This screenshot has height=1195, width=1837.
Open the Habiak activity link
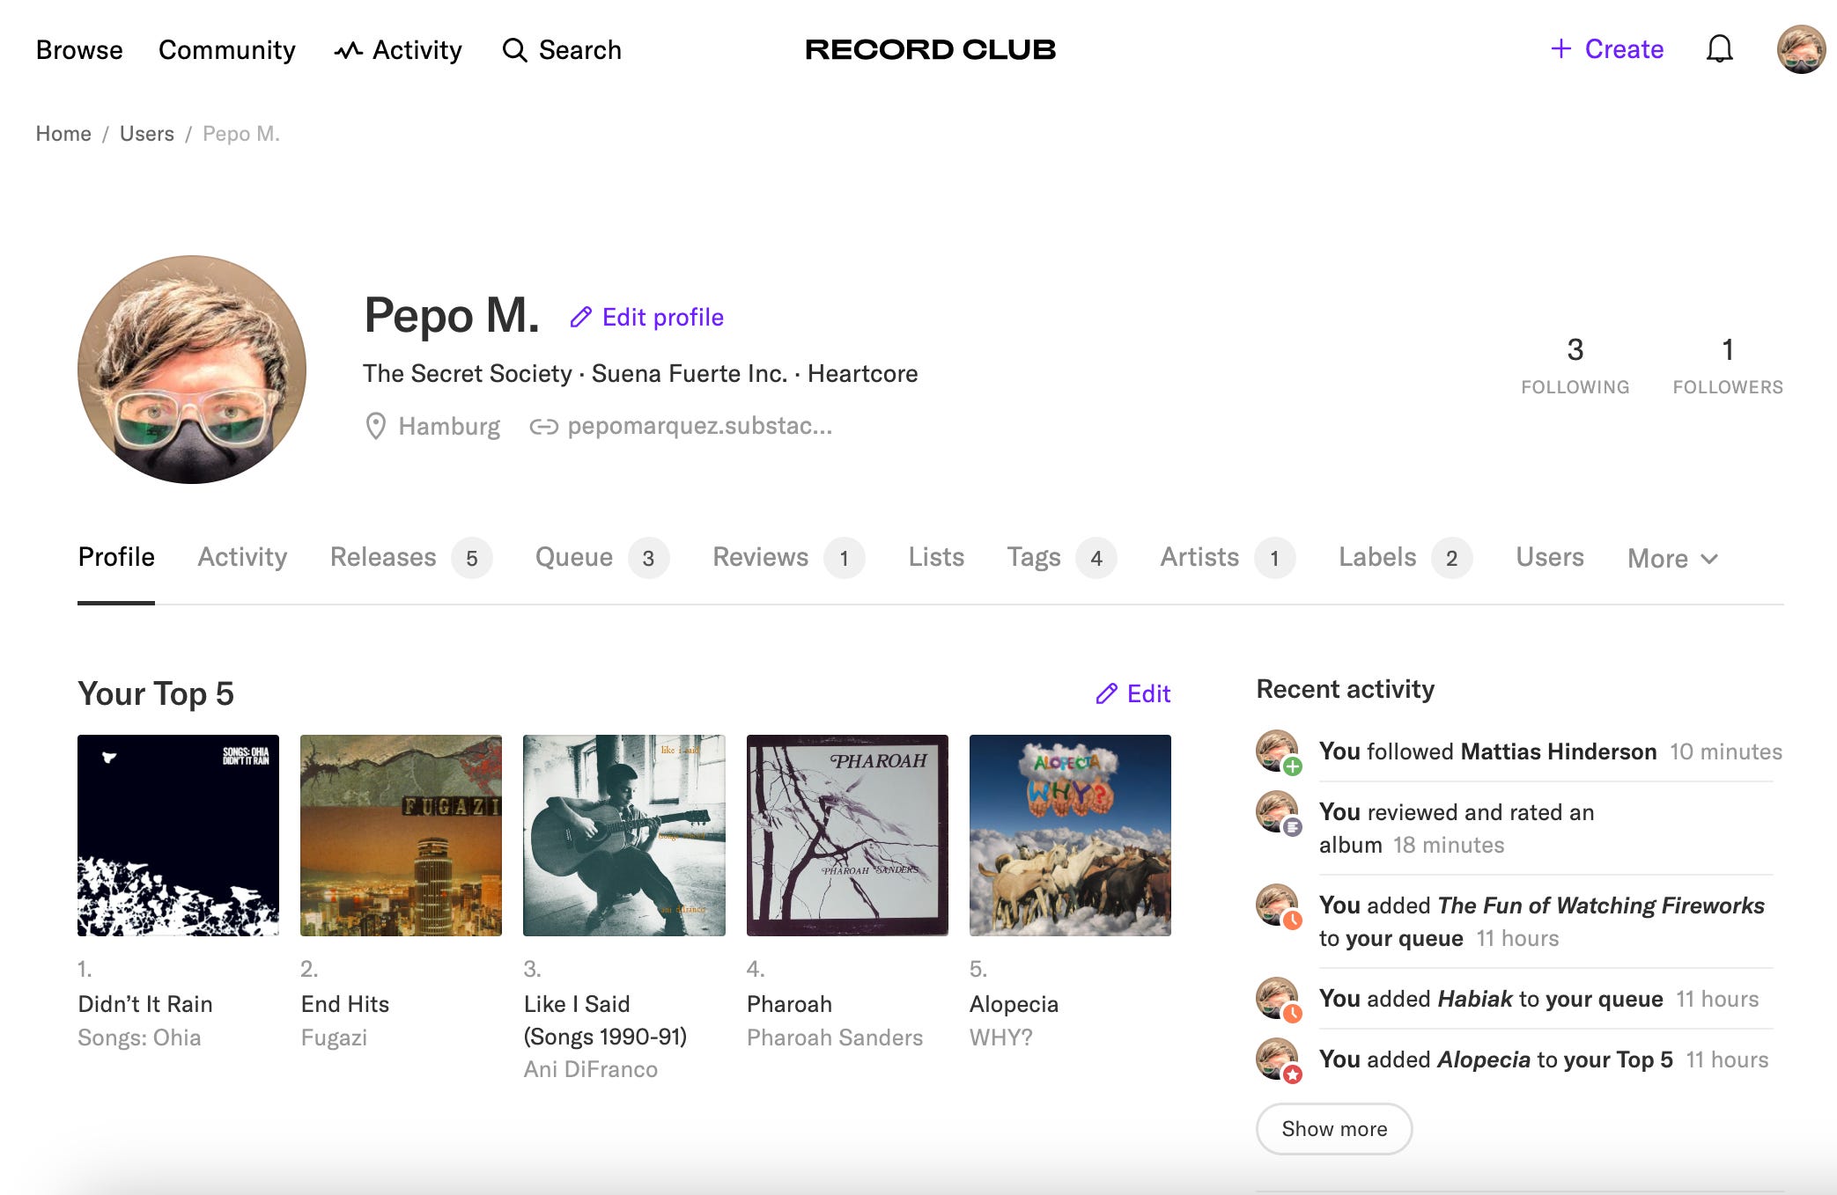[1475, 999]
